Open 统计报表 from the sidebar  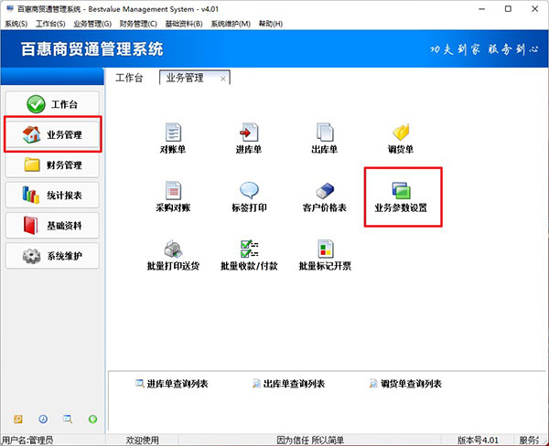coord(52,196)
